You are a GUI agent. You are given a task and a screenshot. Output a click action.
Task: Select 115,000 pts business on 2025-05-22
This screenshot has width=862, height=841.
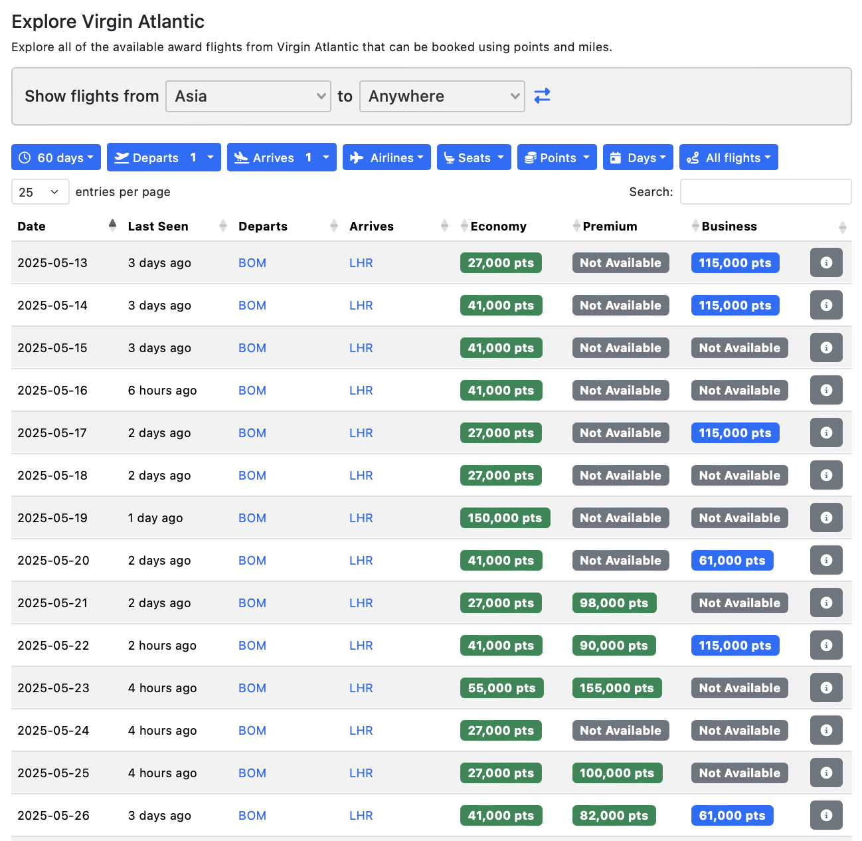[x=735, y=645]
